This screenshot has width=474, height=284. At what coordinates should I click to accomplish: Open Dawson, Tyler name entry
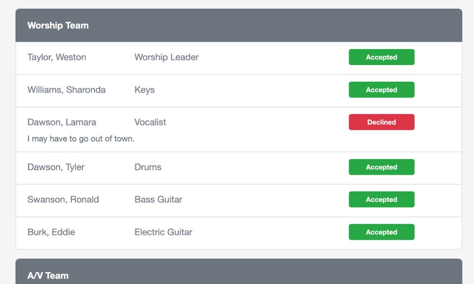[56, 167]
